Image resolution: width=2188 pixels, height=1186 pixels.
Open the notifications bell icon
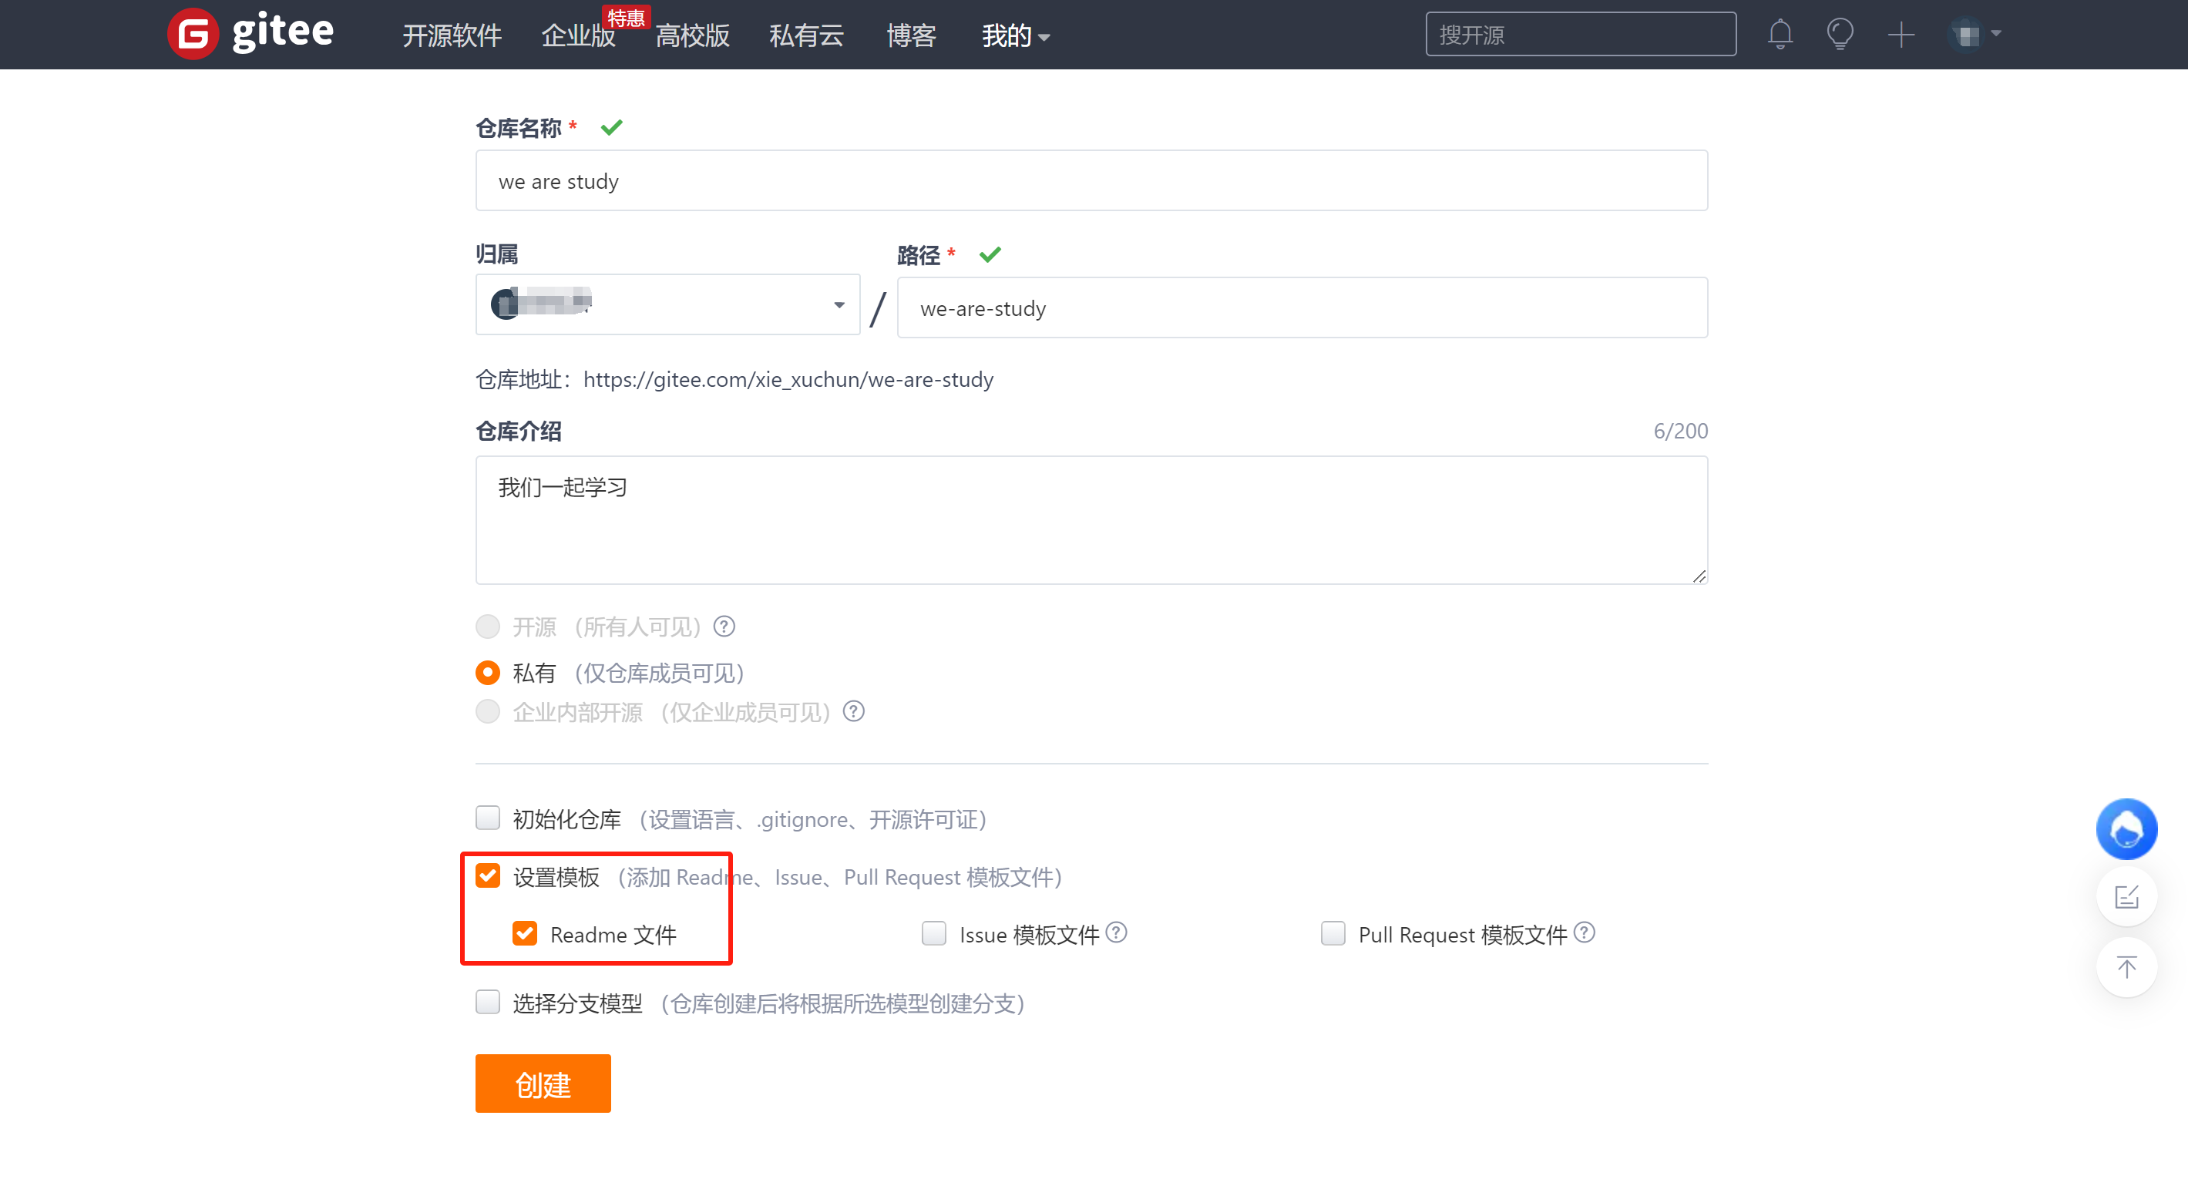pyautogui.click(x=1780, y=35)
